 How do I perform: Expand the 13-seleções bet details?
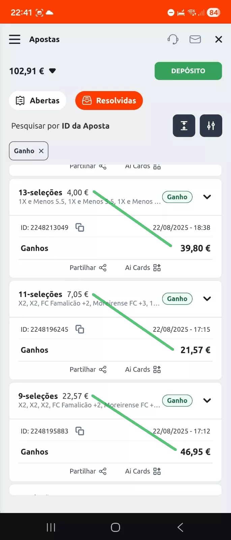click(x=207, y=197)
